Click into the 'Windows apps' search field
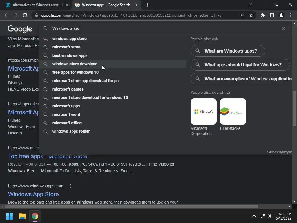 click(165, 28)
